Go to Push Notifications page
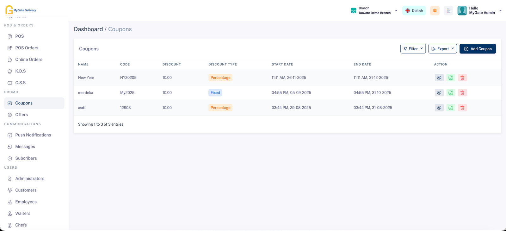This screenshot has height=231, width=506. point(33,135)
